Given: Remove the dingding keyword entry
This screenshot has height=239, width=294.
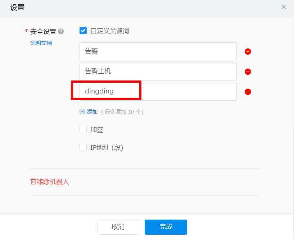Looking at the screenshot, I should click(x=248, y=92).
